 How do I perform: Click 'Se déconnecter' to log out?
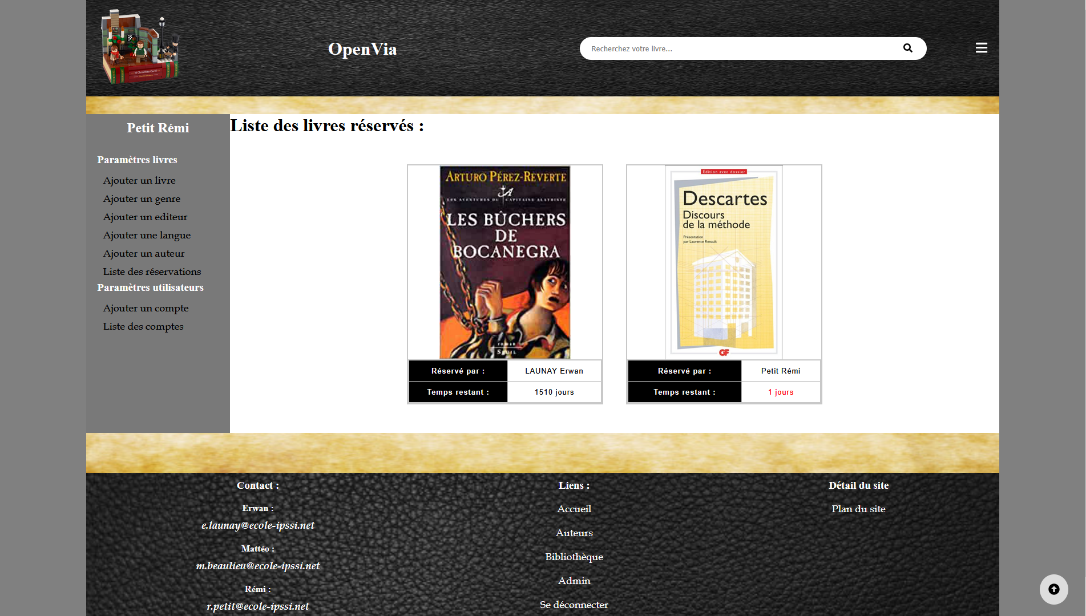click(574, 605)
